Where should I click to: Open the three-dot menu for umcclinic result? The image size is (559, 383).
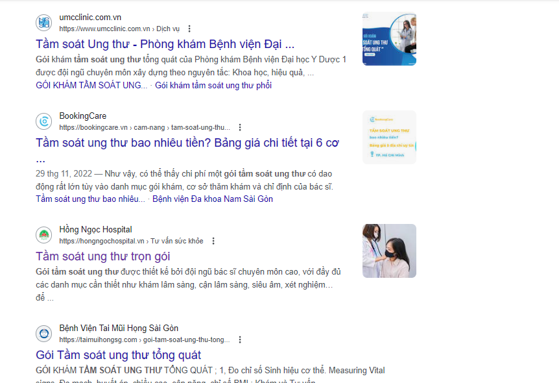189,29
